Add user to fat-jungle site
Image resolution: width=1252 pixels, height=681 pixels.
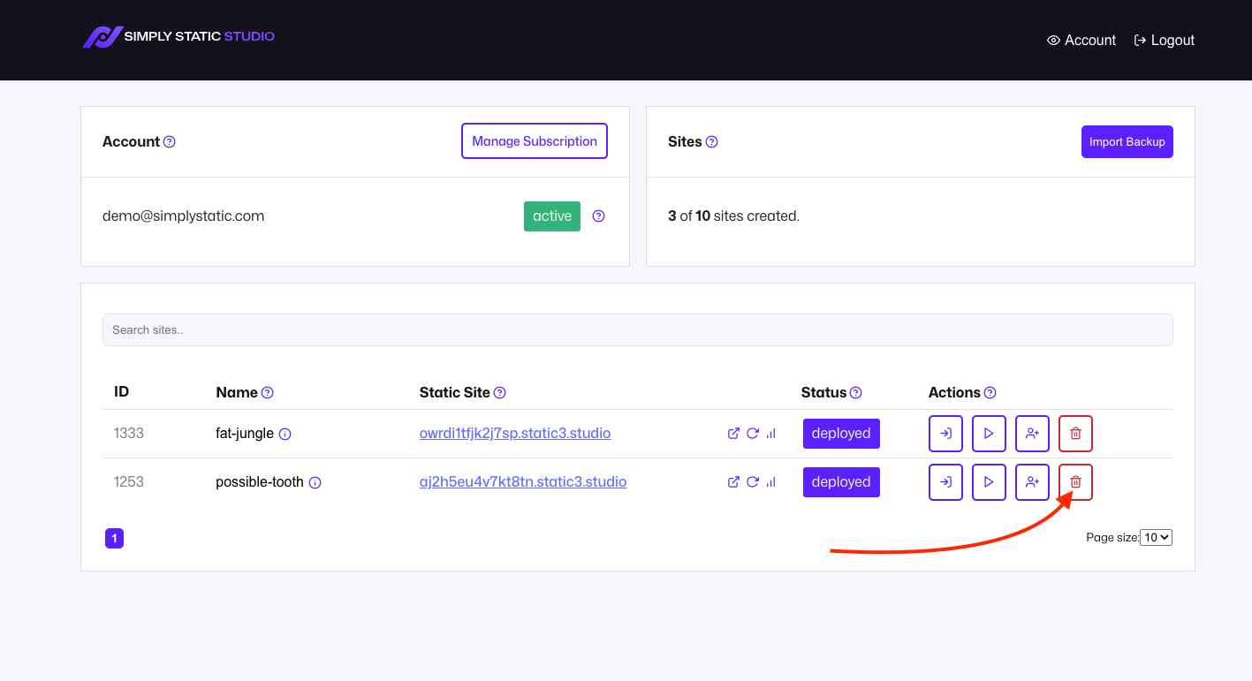pyautogui.click(x=1032, y=434)
